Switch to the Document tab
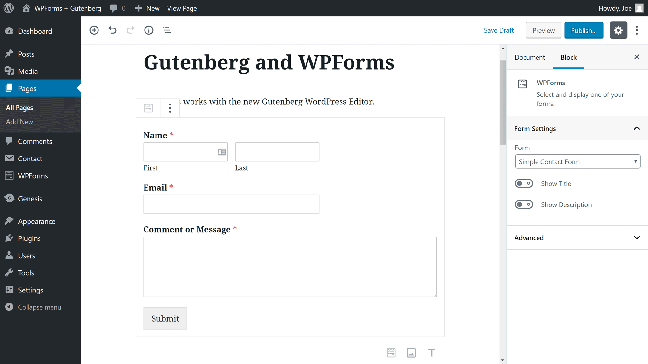This screenshot has height=364, width=648. [x=530, y=57]
